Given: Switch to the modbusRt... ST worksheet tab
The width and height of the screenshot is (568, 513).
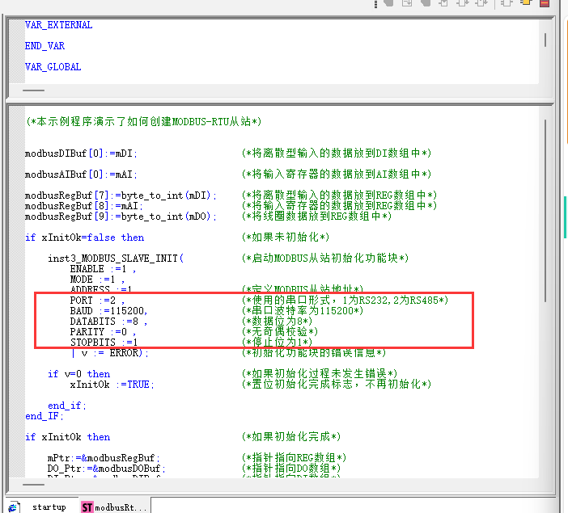Looking at the screenshot, I should coord(115,507).
